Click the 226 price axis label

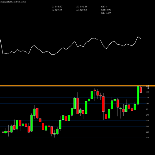click(x=148, y=132)
